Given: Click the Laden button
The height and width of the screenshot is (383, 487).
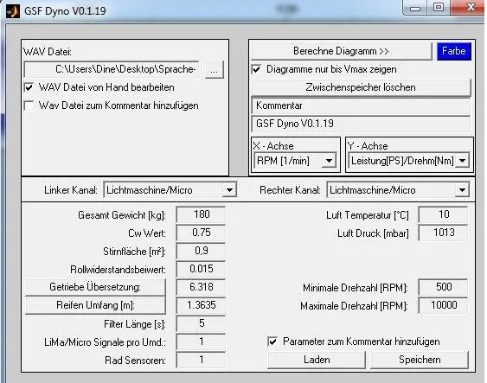Looking at the screenshot, I should pos(317,360).
